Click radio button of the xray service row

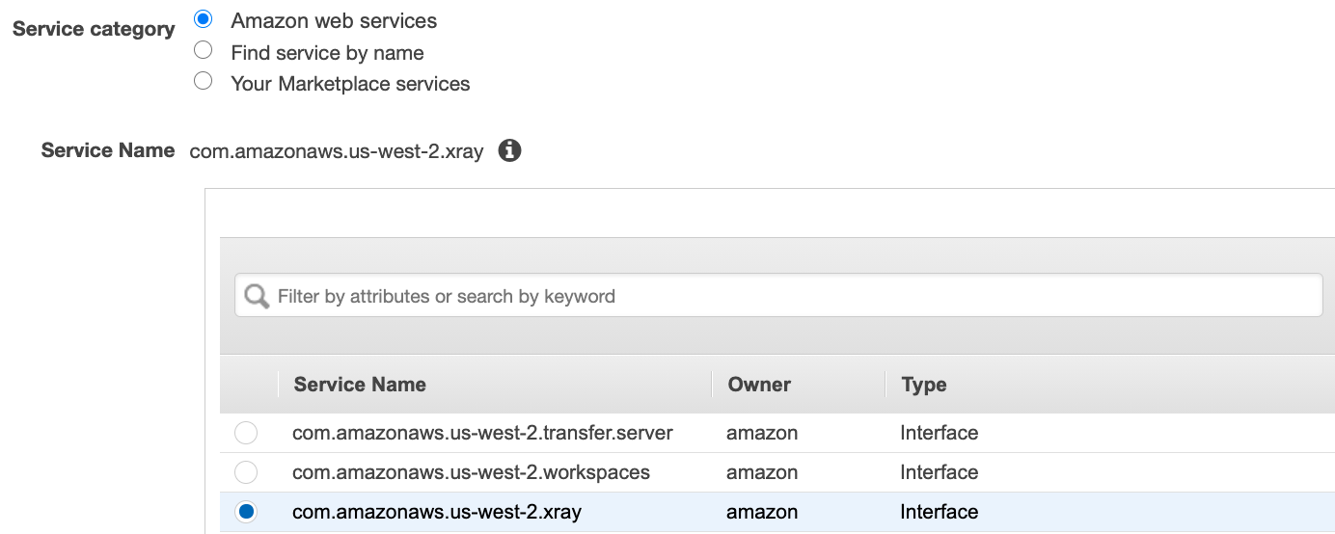pos(246,512)
